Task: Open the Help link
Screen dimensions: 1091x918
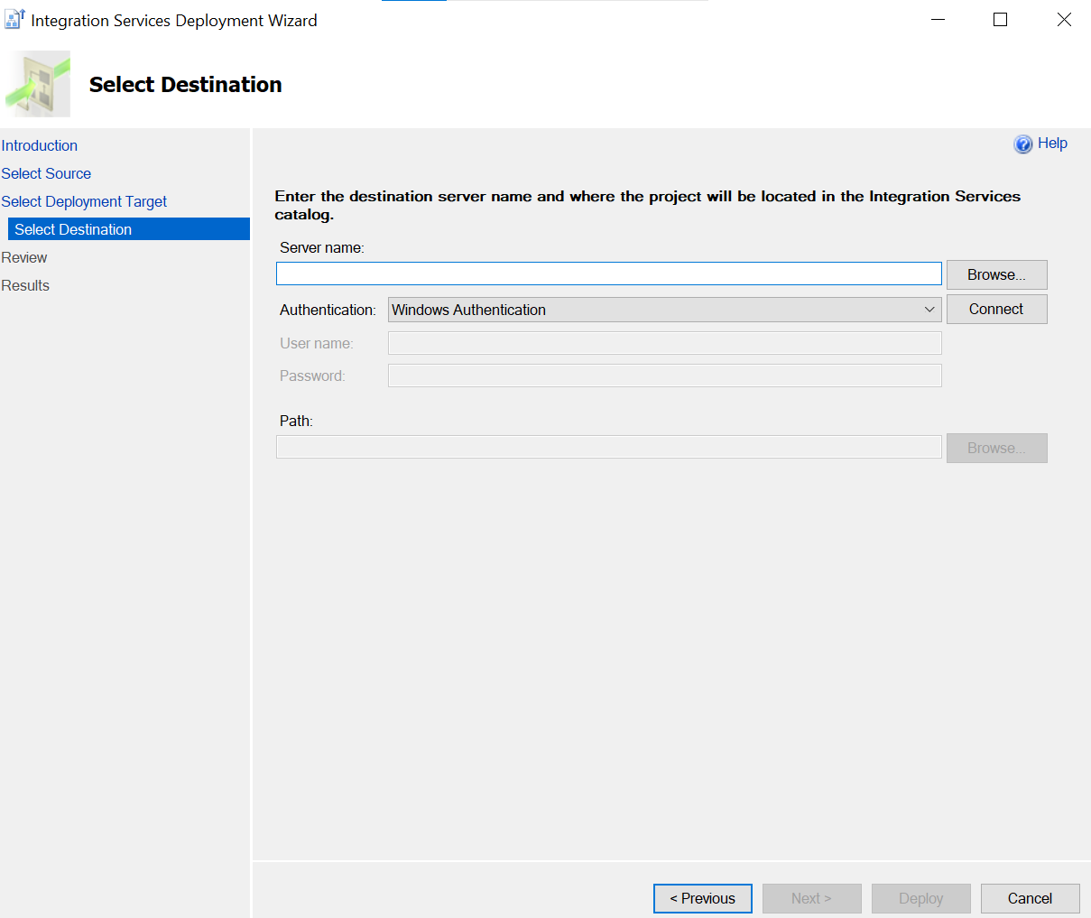Action: (x=1052, y=144)
